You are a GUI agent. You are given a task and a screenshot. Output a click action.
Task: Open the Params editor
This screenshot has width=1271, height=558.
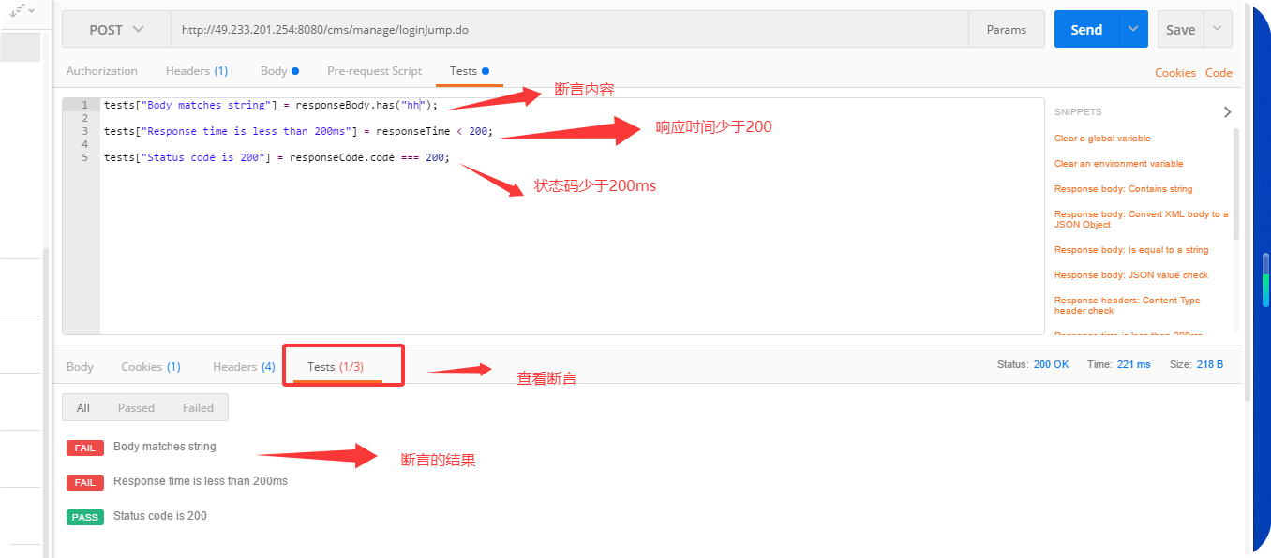click(1007, 30)
